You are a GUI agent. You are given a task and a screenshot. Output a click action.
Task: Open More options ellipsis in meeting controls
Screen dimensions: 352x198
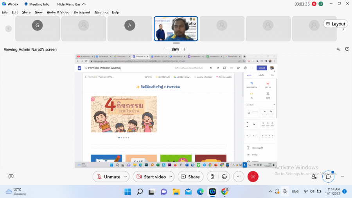click(239, 177)
